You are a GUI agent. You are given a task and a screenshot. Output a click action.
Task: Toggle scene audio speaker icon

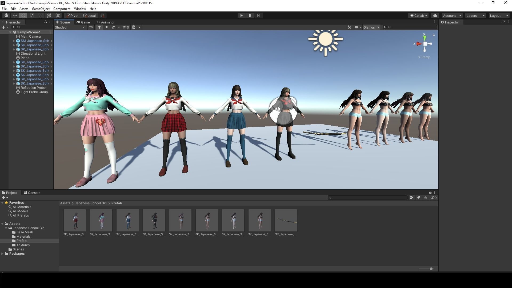click(106, 27)
